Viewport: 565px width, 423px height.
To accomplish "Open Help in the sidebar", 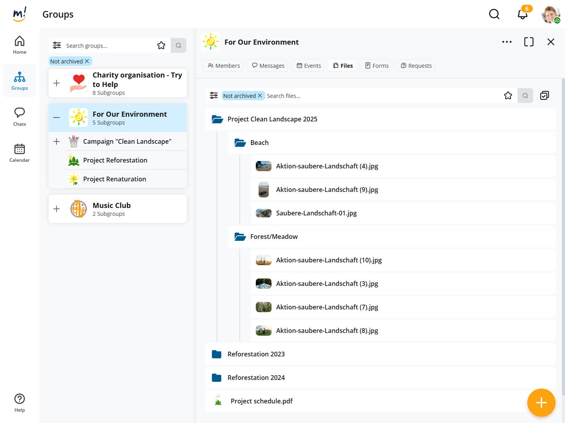I will pos(20,403).
